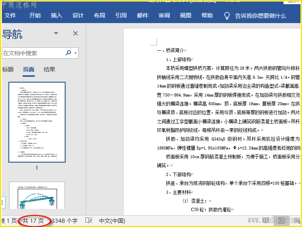Switch to the 引用 ribbon tab
Viewport: 302px width, 227px height.
point(121,16)
